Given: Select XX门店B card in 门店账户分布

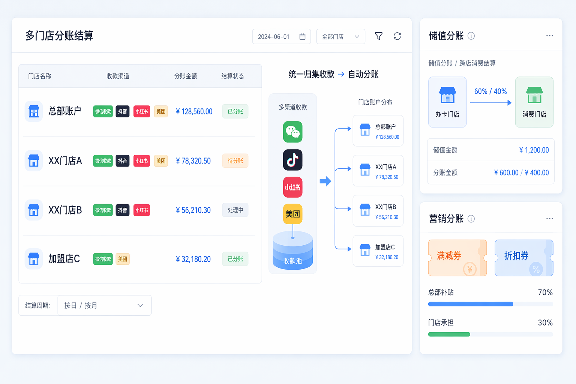Looking at the screenshot, I should tap(378, 211).
